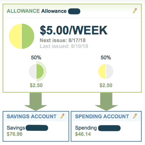Open the Savings account name link

(16, 128)
